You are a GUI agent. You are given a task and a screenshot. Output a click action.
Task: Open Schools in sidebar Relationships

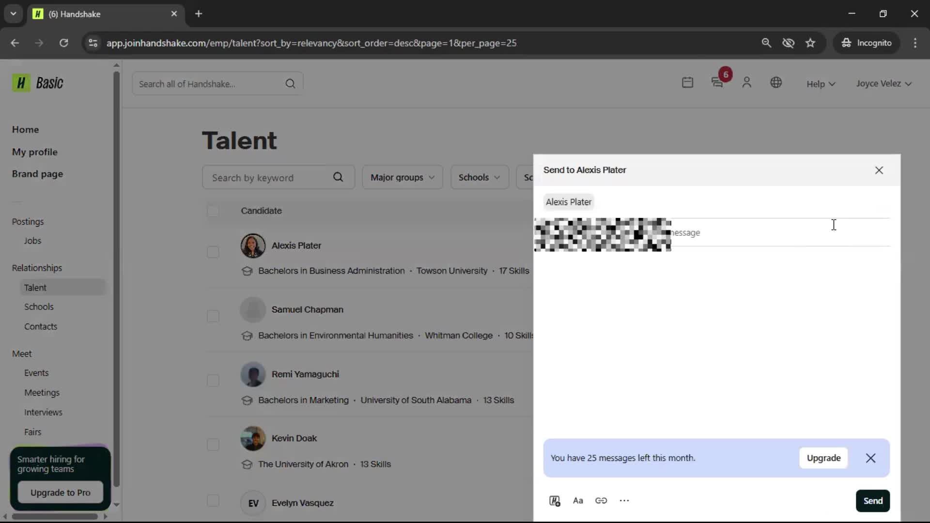pos(39,307)
